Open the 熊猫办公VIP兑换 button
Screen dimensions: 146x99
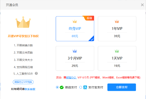pyautogui.click(x=23, y=82)
